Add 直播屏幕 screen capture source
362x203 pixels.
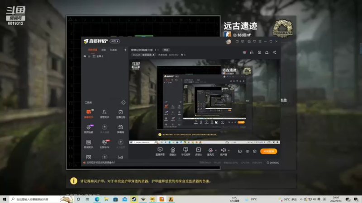point(160,152)
